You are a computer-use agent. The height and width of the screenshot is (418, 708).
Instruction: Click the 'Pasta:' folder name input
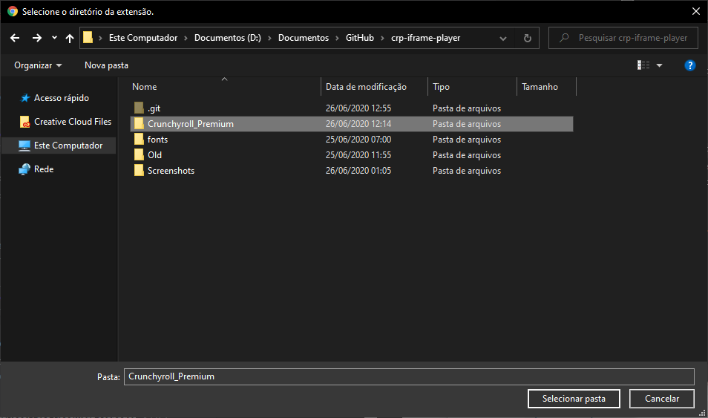[409, 377]
